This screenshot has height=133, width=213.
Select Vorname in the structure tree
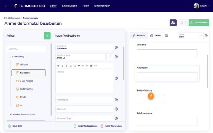(24, 65)
